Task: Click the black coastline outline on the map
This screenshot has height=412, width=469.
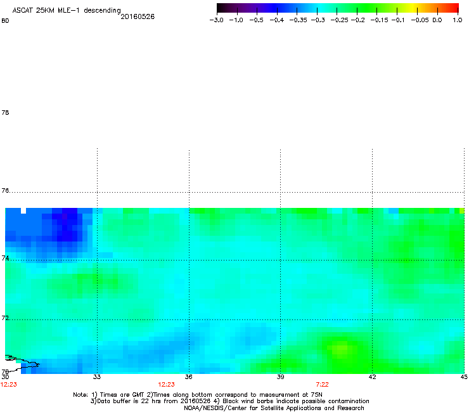Action: (x=22, y=363)
